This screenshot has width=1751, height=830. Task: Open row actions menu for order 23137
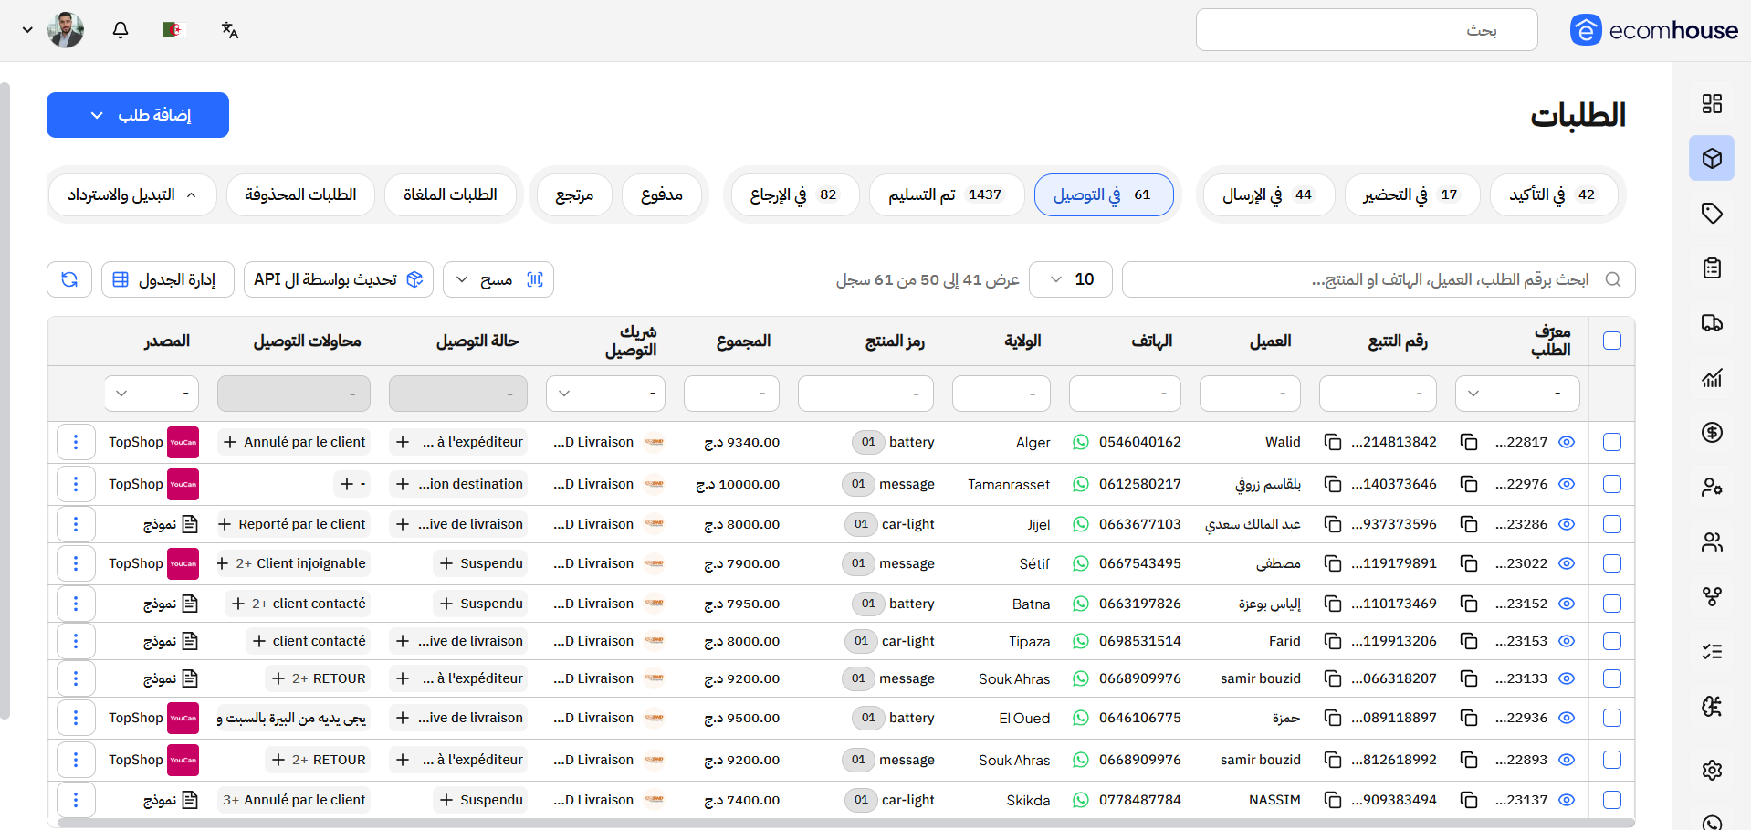tap(76, 800)
